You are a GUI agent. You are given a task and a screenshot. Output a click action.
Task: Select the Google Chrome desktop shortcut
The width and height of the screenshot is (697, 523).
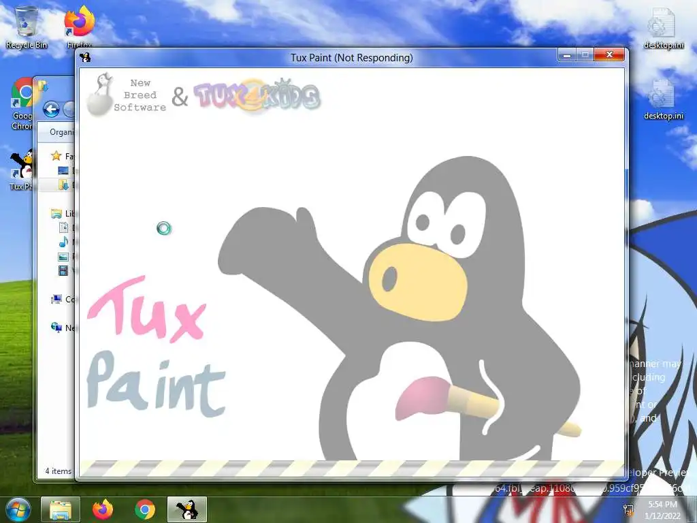22,104
